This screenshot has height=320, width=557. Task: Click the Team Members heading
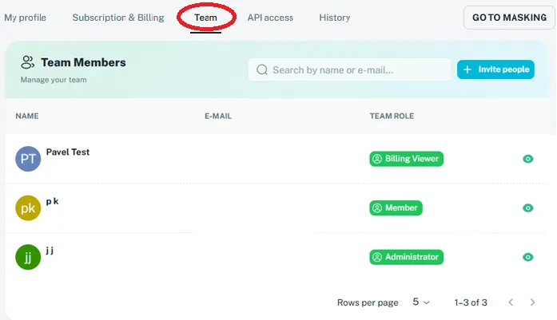click(83, 62)
